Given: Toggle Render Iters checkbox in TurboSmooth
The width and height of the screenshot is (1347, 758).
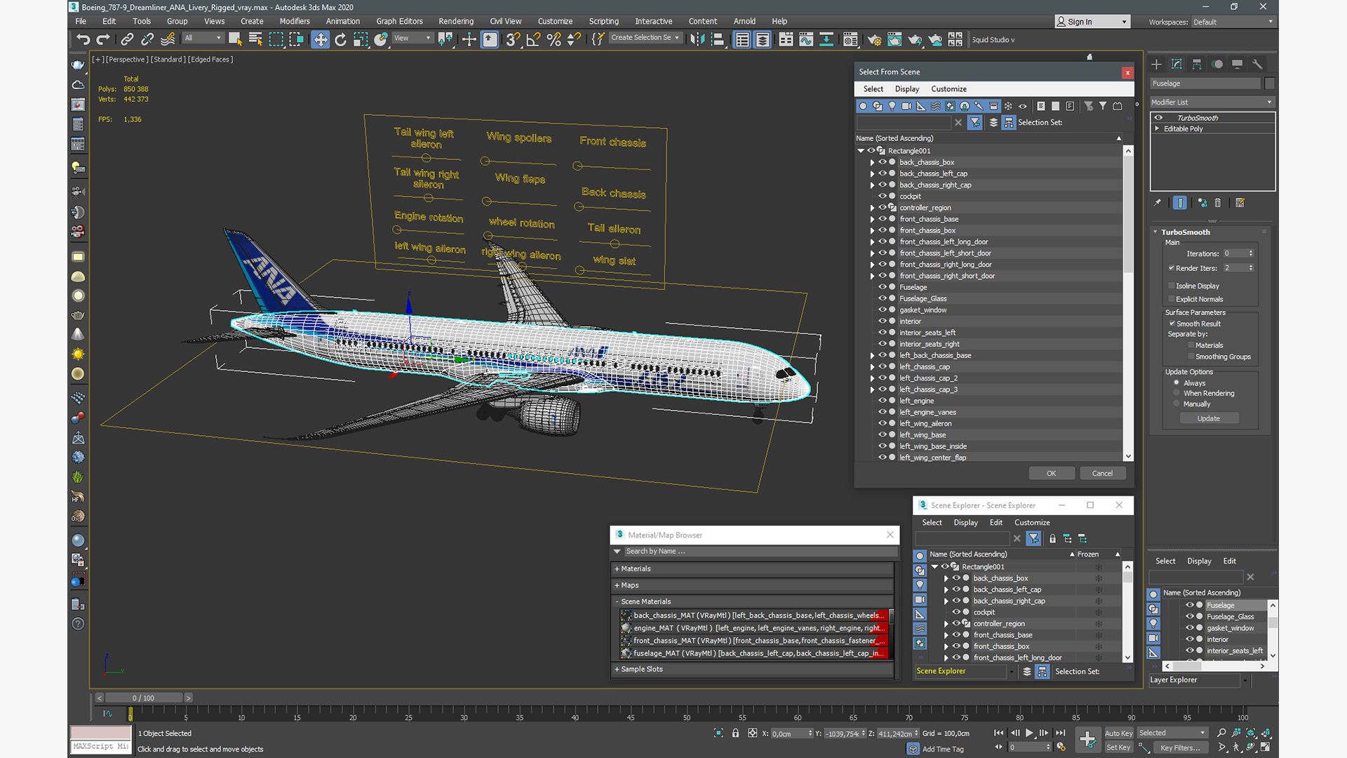Looking at the screenshot, I should [1172, 267].
